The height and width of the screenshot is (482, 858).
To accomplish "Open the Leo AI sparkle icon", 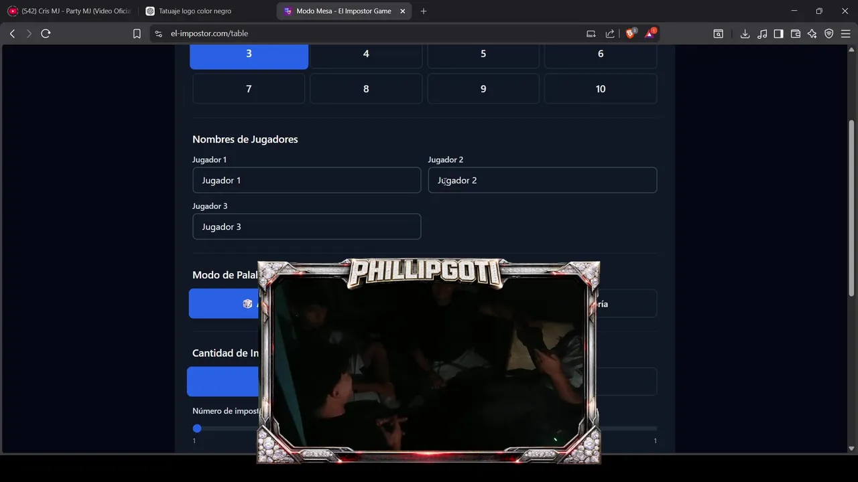I will (812, 33).
